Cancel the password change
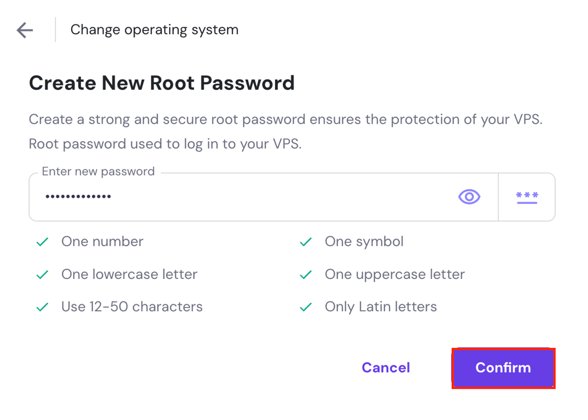Image resolution: width=588 pixels, height=420 pixels. click(x=386, y=368)
